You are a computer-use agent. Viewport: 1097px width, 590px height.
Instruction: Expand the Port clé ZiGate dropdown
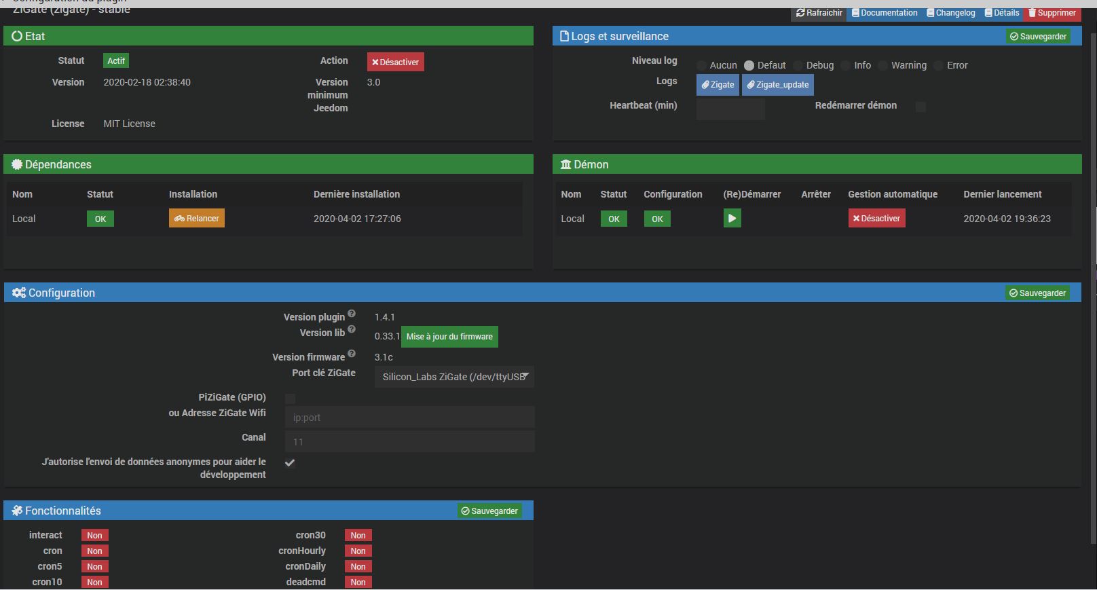(x=454, y=377)
